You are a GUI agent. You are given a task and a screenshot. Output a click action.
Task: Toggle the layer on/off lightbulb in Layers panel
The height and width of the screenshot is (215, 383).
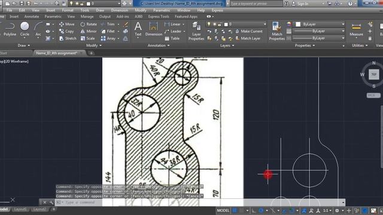tap(209, 24)
